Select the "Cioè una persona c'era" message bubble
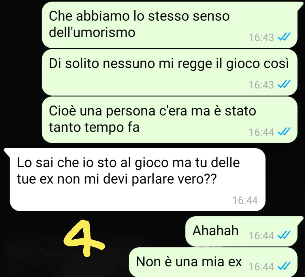Viewport: 305px width, 277px height. [170, 120]
